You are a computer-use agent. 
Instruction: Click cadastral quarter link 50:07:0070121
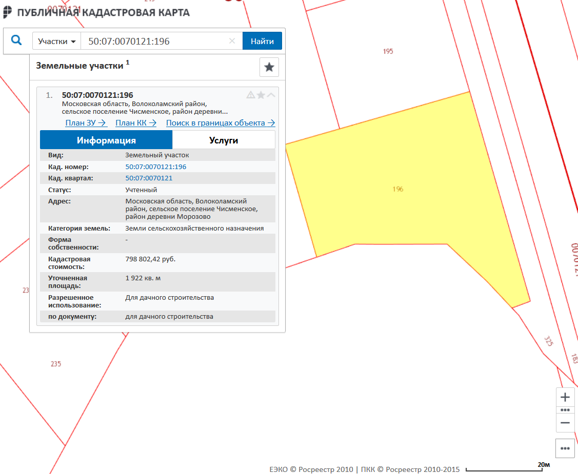[149, 178]
